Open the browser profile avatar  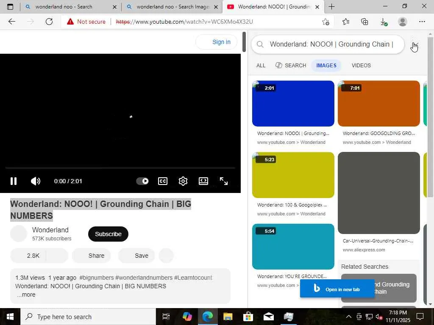click(403, 22)
